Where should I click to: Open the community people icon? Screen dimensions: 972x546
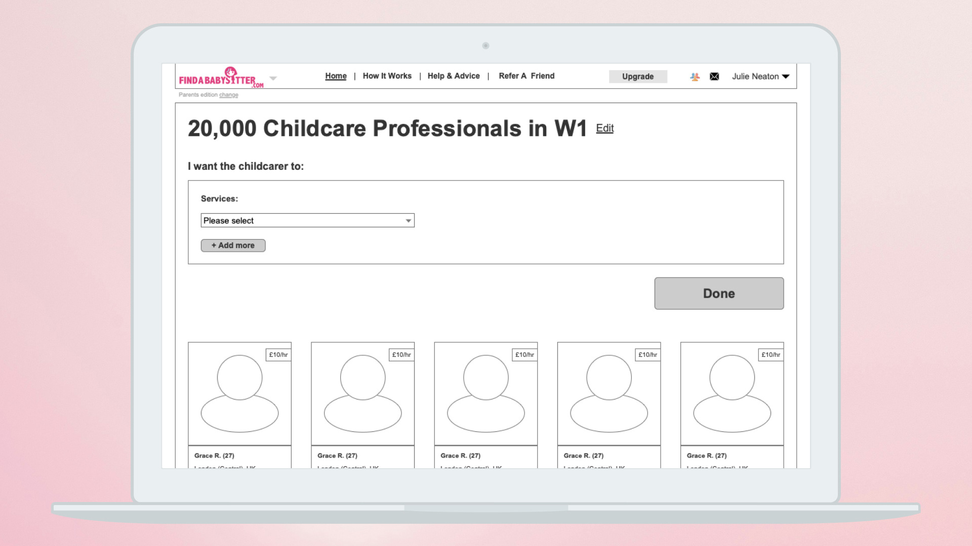[695, 77]
